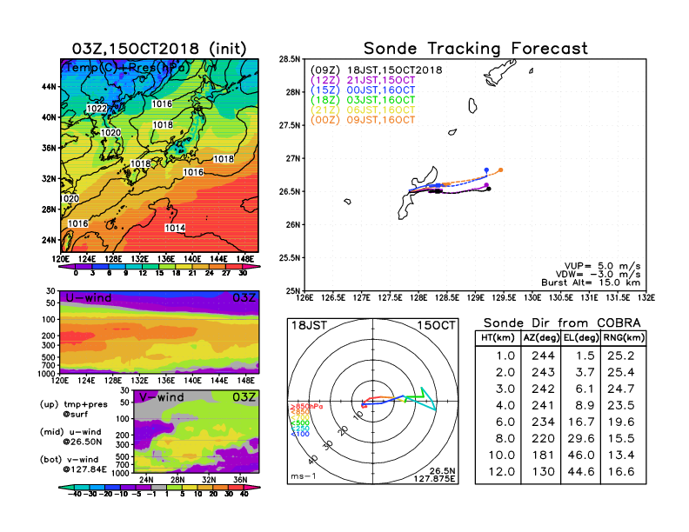Click the '28.5N' latitude axis label
This screenshot has height=532, width=689.
[x=290, y=59]
